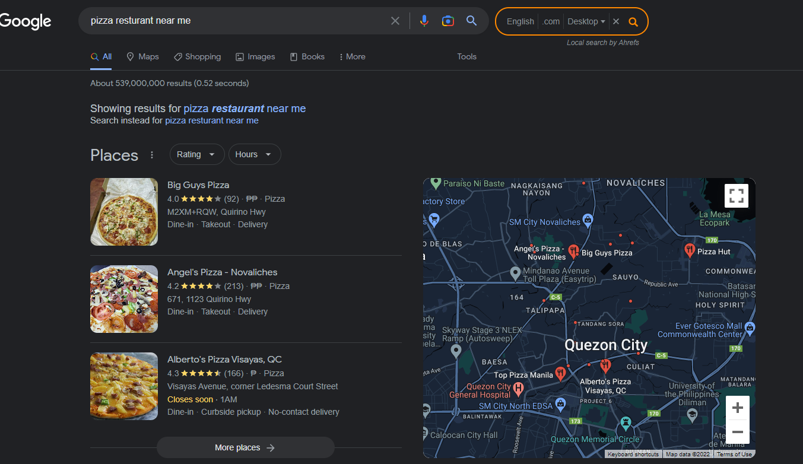Start voice search with microphone icon
The image size is (803, 464).
pos(424,21)
